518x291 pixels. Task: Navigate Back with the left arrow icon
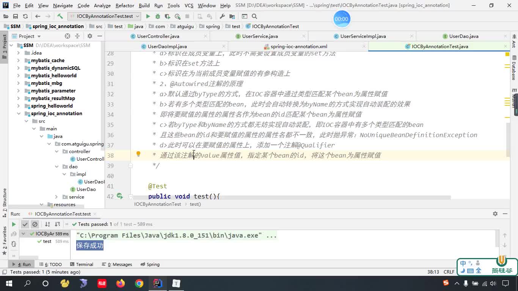38,16
